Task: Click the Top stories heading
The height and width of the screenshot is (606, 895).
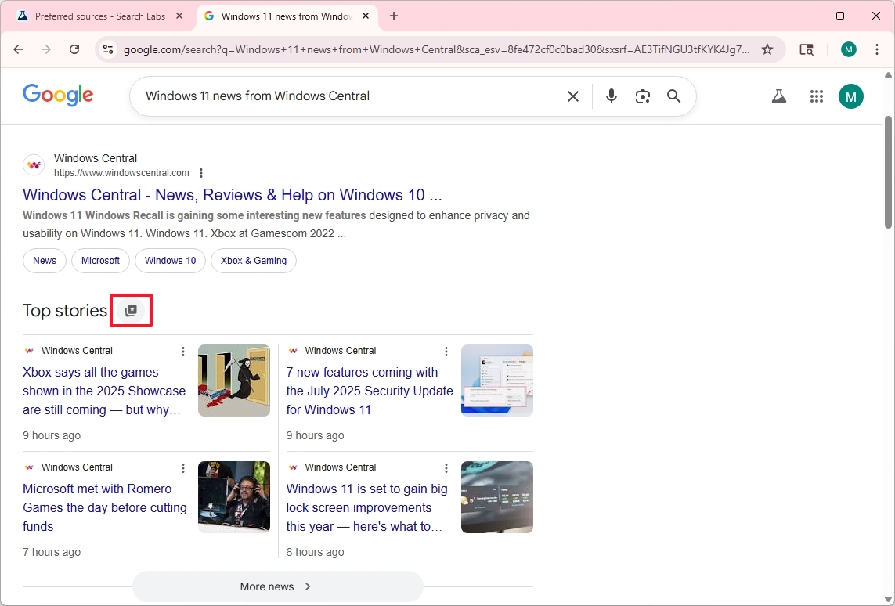Action: tap(65, 310)
